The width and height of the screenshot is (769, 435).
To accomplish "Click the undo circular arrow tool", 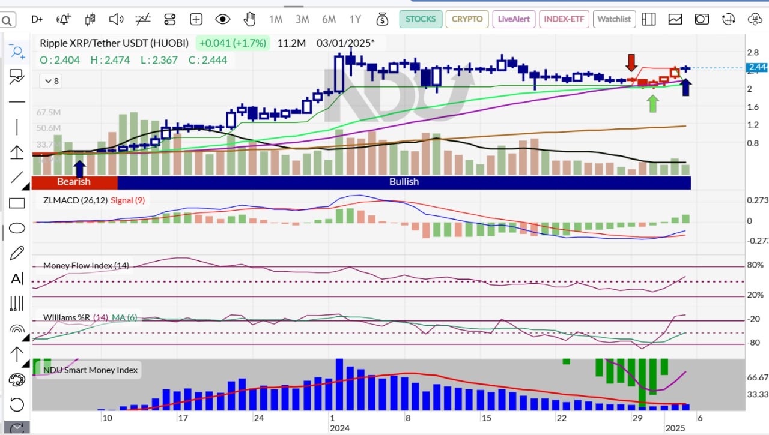I will 17,404.
